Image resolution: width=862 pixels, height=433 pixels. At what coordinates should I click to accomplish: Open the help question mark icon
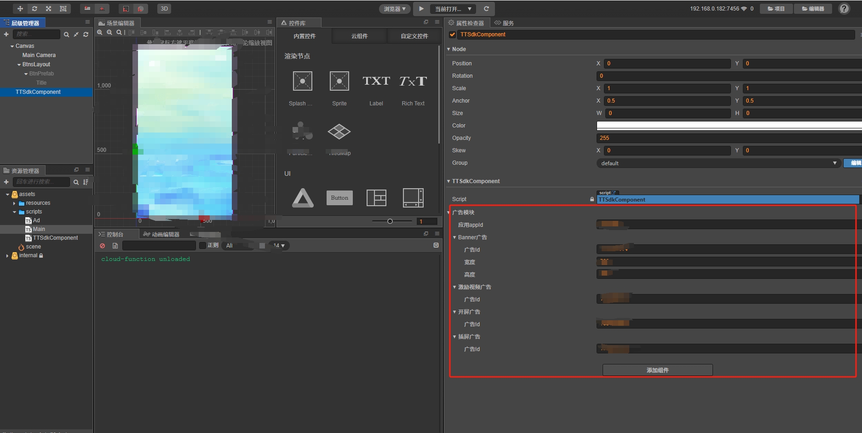[844, 9]
